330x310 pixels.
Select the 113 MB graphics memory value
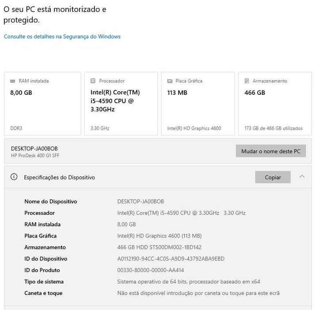177,93
